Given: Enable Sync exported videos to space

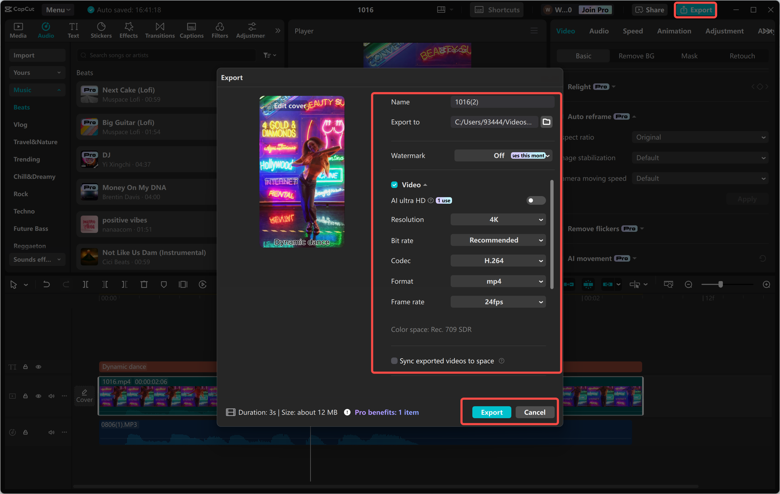Looking at the screenshot, I should tap(394, 360).
